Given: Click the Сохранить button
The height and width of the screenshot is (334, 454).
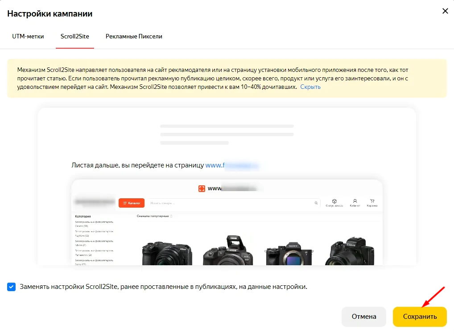Looking at the screenshot, I should [x=420, y=317].
